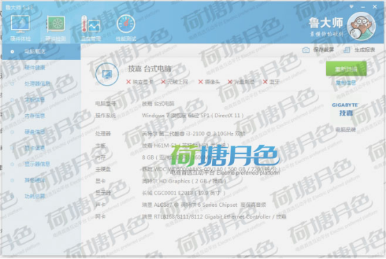Select 电脑概览 in the sidebar

(35, 52)
